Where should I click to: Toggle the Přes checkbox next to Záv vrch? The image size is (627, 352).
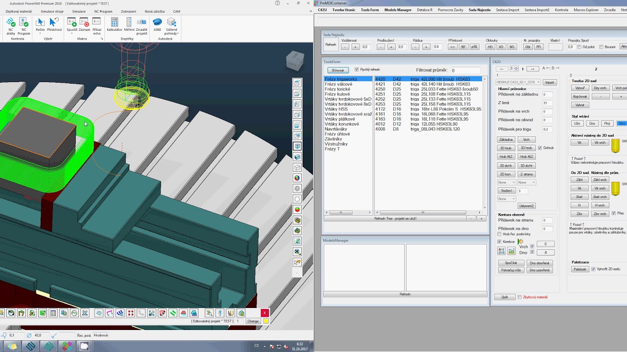(614, 213)
